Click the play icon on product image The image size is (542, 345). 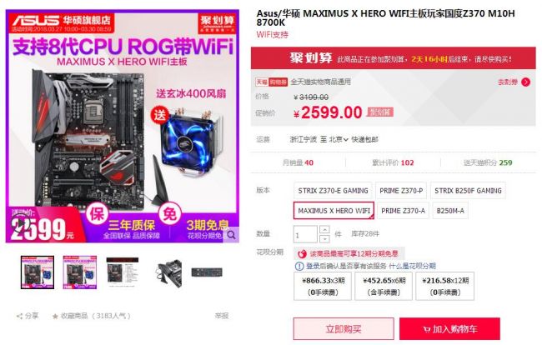(19, 224)
